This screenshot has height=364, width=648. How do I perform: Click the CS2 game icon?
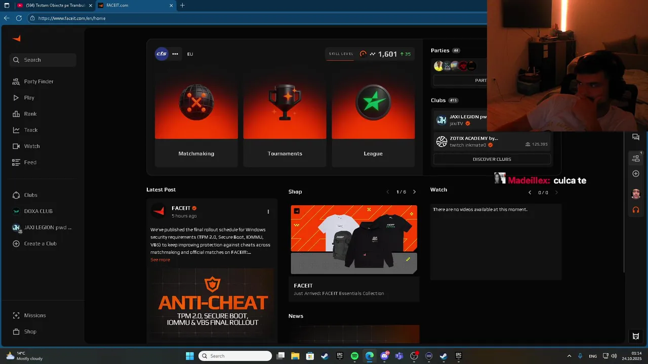coord(161,54)
